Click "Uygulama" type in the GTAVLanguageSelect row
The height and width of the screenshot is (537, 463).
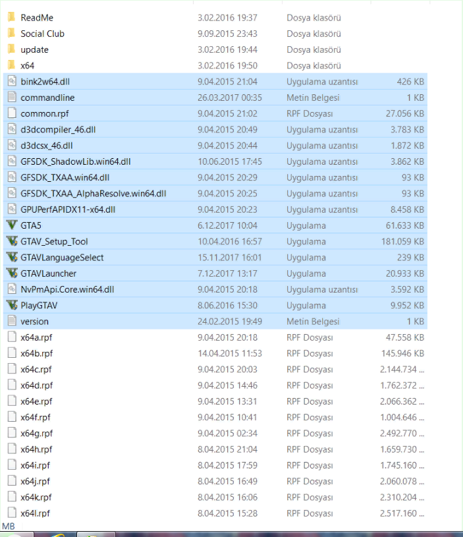(306, 258)
